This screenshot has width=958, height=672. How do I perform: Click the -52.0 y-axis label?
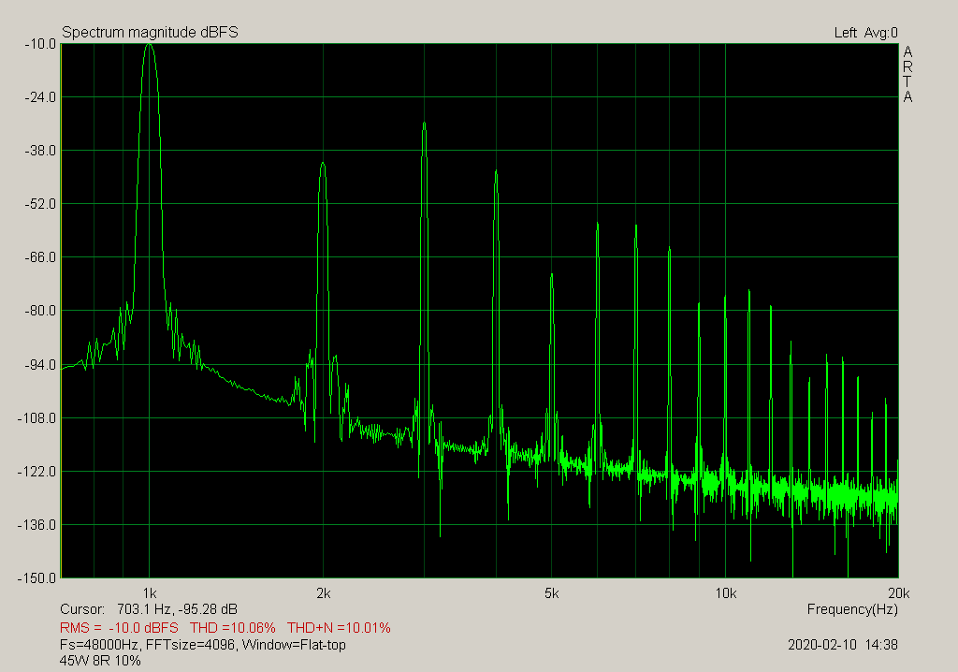pos(40,204)
